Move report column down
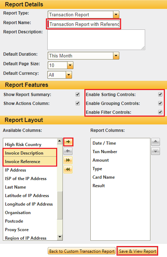The width and height of the screenshot is (167, 257). (155, 151)
